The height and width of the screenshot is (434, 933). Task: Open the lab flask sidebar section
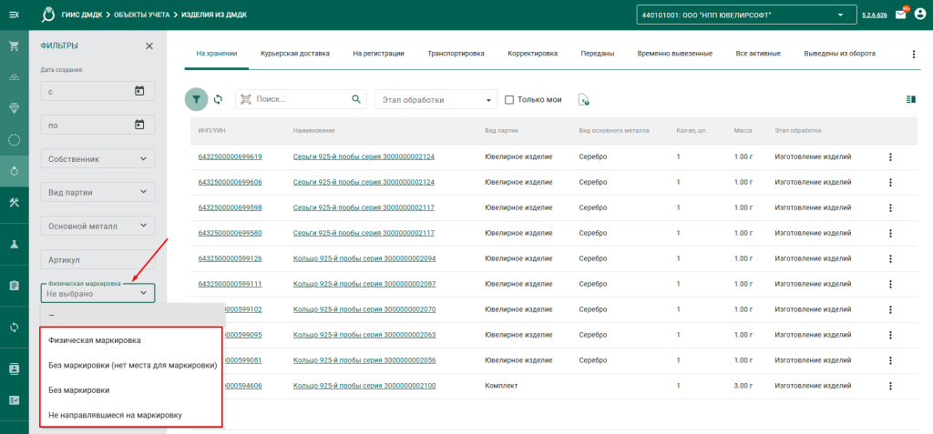click(x=15, y=245)
